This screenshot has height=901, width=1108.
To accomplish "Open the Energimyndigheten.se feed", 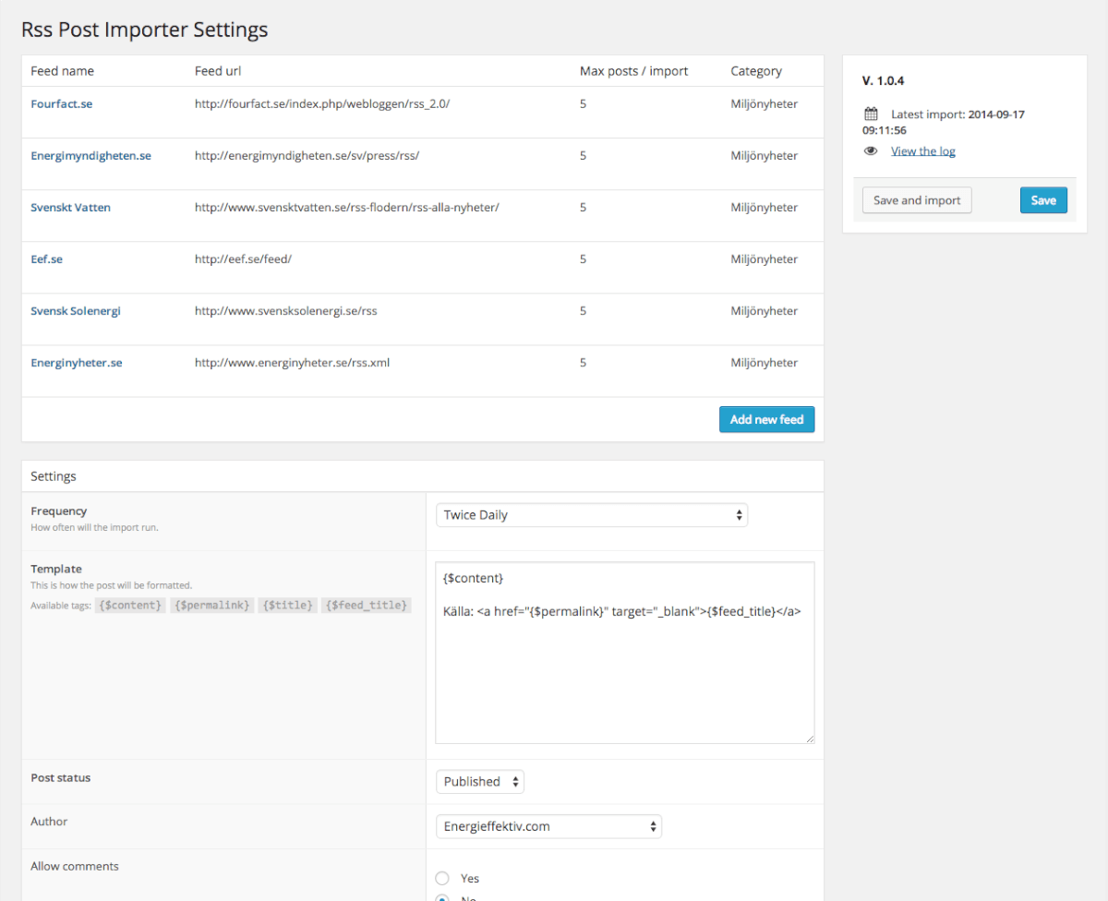I will (90, 155).
